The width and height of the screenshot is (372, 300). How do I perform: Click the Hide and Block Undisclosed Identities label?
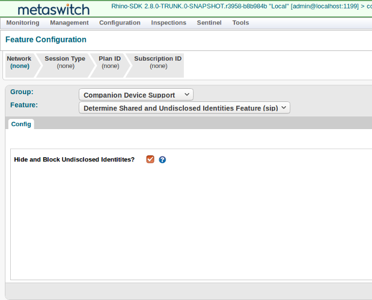tap(75, 160)
